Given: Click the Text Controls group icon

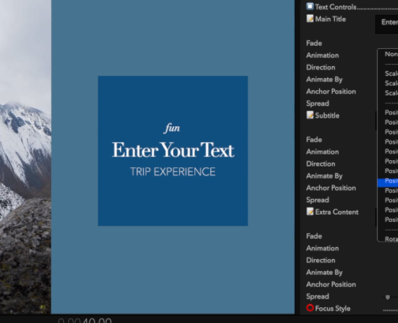Looking at the screenshot, I should 310,6.
